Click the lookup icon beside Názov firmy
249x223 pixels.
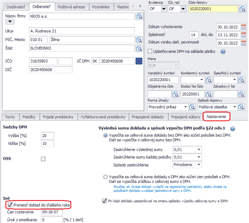139,16
